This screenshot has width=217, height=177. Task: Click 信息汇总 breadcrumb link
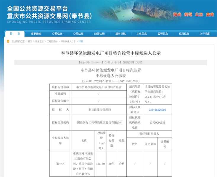click(39, 42)
